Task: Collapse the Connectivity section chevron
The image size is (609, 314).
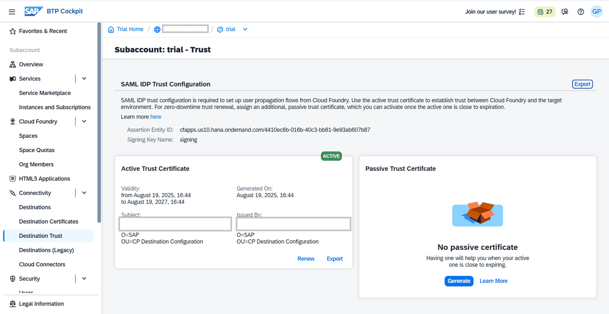Action: click(84, 193)
